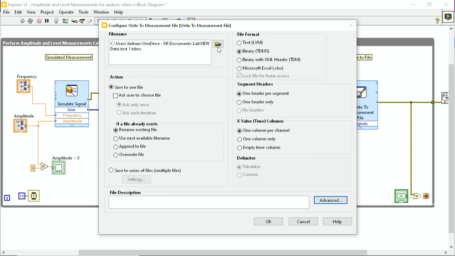
Task: Click the OK button boolean terminal
Action: click(x=401, y=196)
